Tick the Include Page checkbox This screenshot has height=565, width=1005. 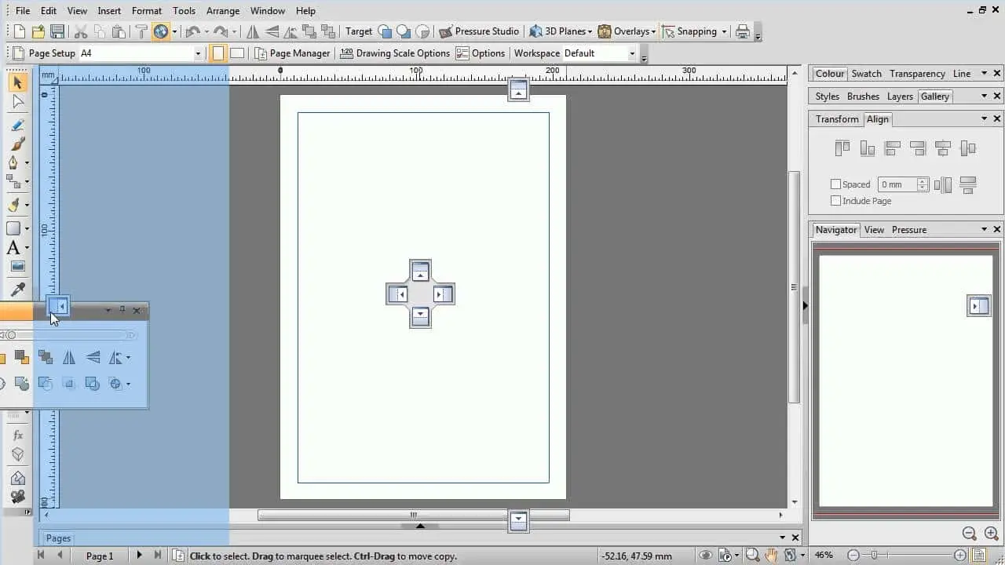coord(835,201)
